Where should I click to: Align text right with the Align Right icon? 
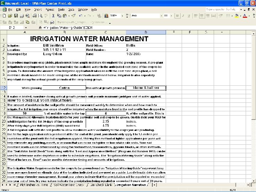[x=208, y=16]
